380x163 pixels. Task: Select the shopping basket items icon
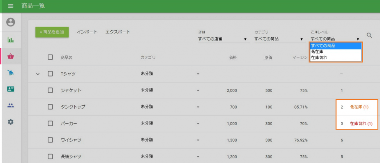10,57
